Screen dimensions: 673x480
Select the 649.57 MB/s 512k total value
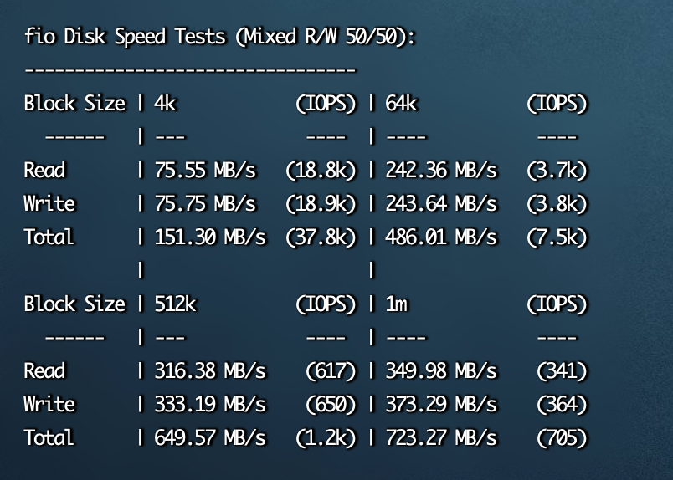point(210,438)
